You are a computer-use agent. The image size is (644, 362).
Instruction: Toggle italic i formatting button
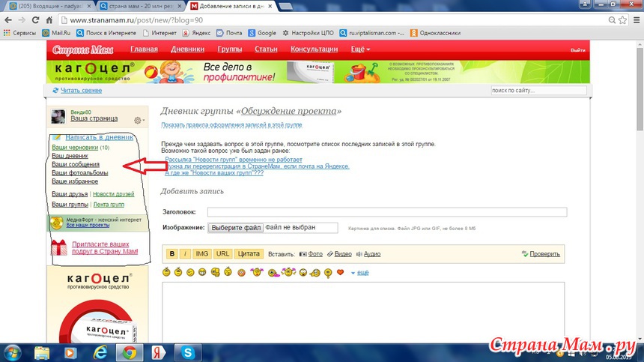point(185,254)
